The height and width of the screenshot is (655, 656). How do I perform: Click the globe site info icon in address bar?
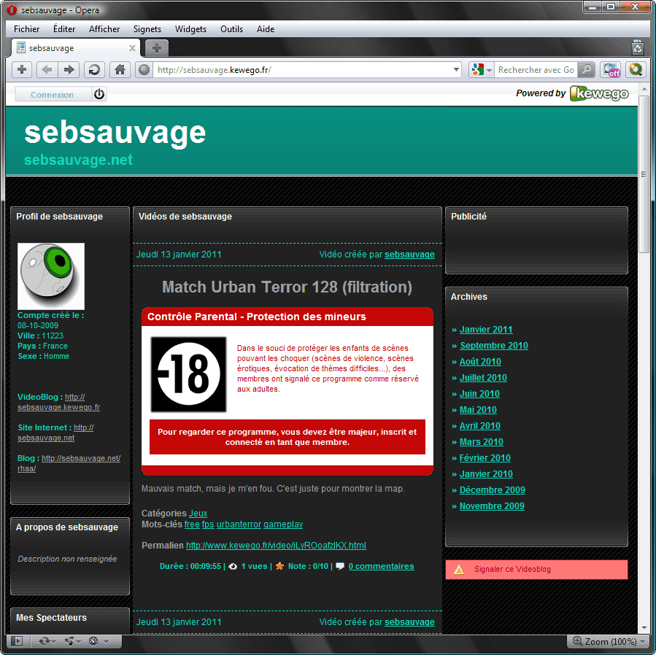[x=144, y=70]
